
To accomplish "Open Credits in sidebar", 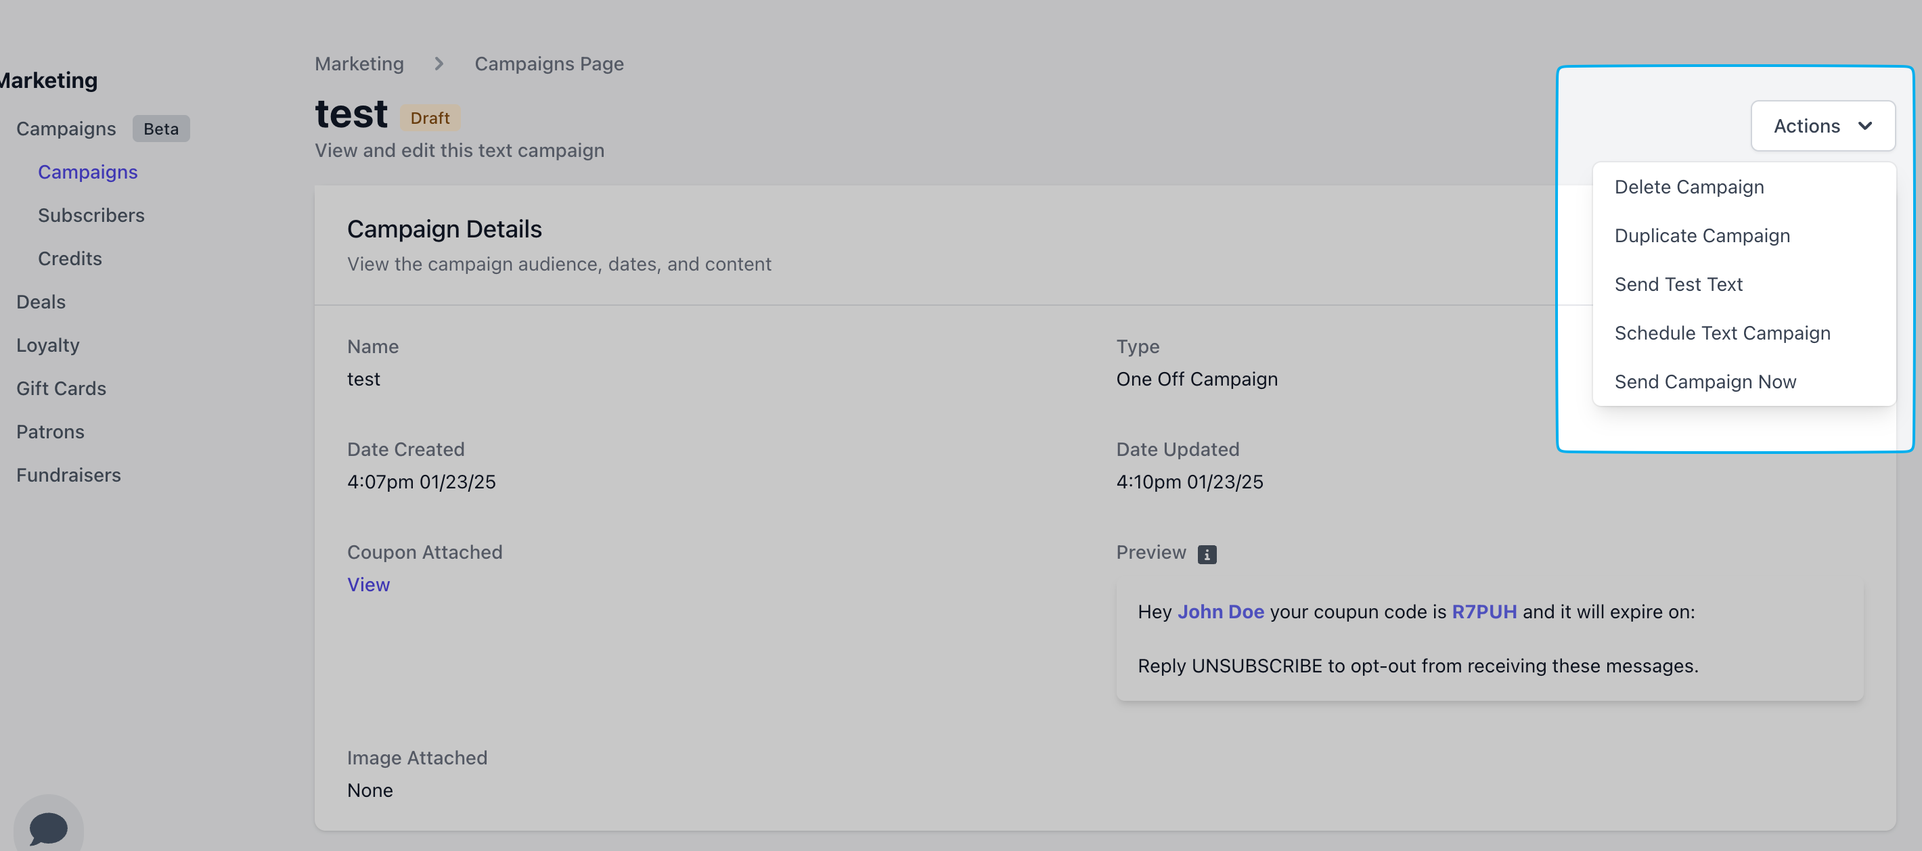I will pyautogui.click(x=70, y=259).
